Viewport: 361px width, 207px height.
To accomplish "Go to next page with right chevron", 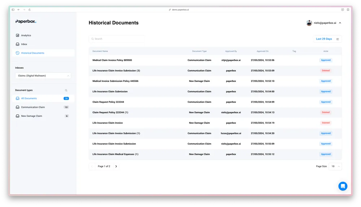I will pos(116,167).
